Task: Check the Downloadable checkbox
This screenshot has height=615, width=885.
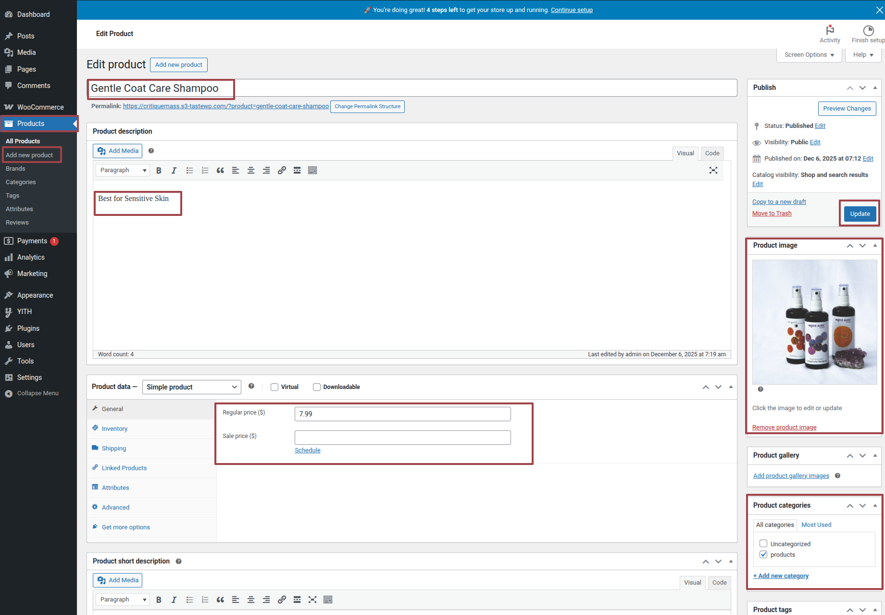Action: tap(317, 387)
